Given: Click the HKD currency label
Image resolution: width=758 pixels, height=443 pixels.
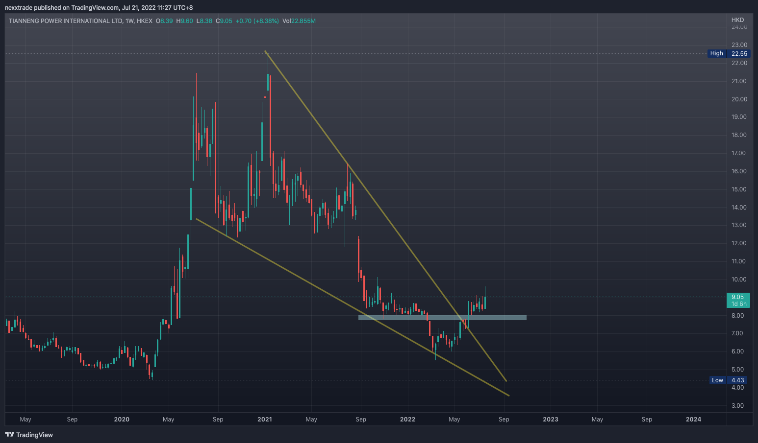Looking at the screenshot, I should (737, 20).
